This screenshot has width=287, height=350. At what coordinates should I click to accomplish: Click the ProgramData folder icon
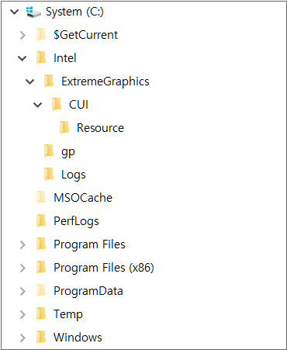tap(41, 290)
